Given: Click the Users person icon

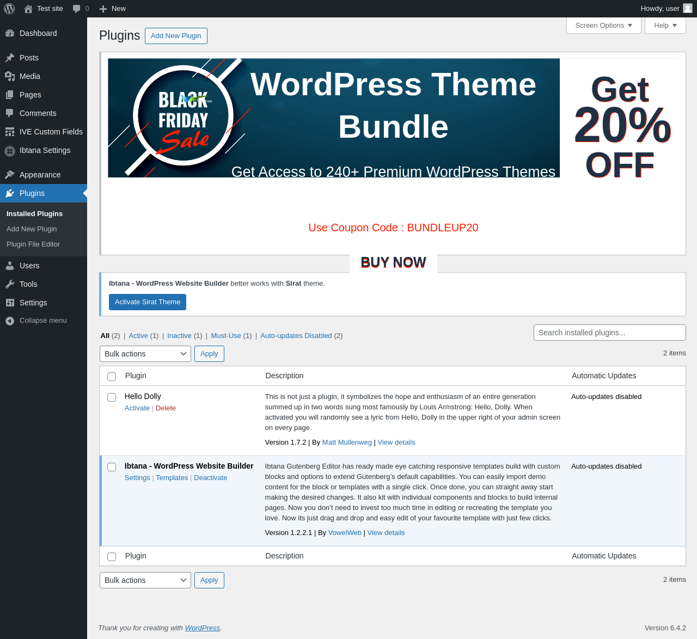Looking at the screenshot, I should [x=10, y=266].
